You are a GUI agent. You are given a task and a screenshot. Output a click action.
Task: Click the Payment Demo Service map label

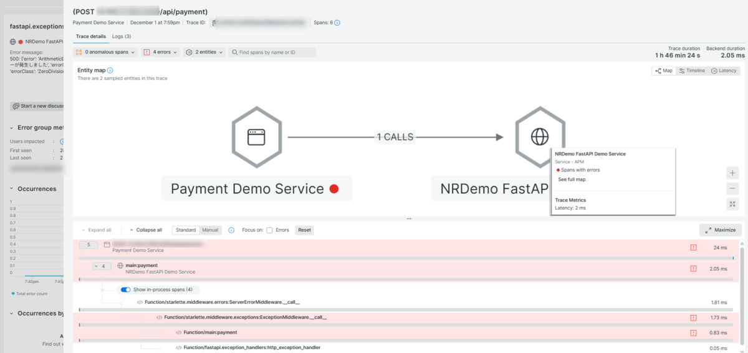point(257,188)
